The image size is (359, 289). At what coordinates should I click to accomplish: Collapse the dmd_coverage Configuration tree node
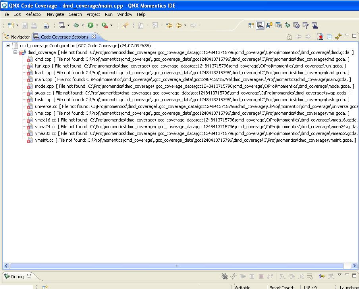click(x=8, y=46)
